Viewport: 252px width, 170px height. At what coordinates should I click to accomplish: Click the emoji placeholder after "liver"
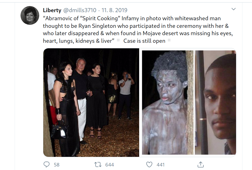point(118,40)
